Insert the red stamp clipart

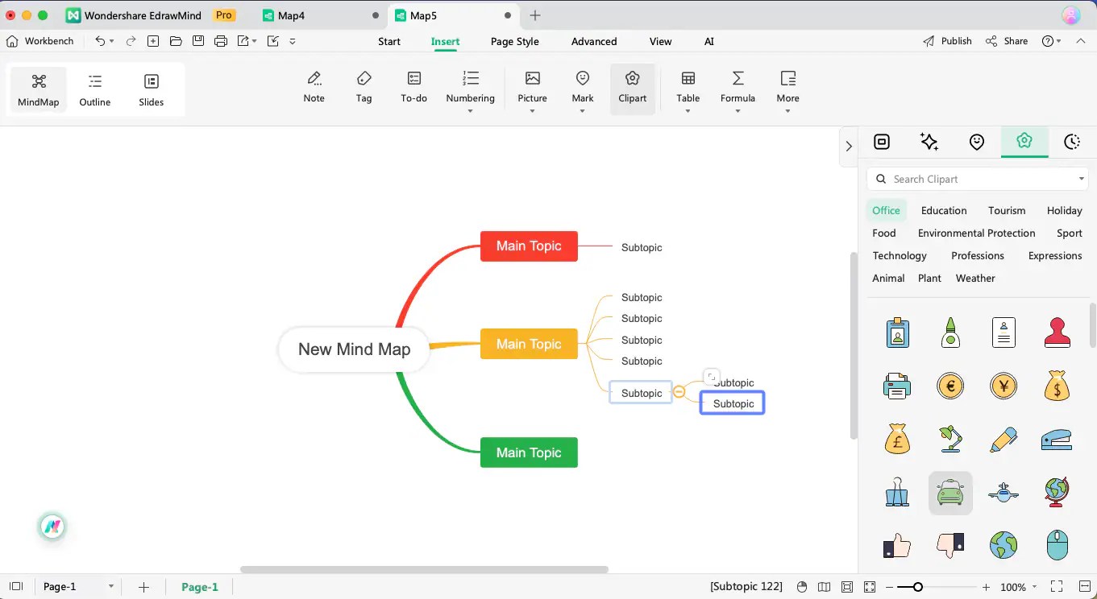[x=1057, y=333]
